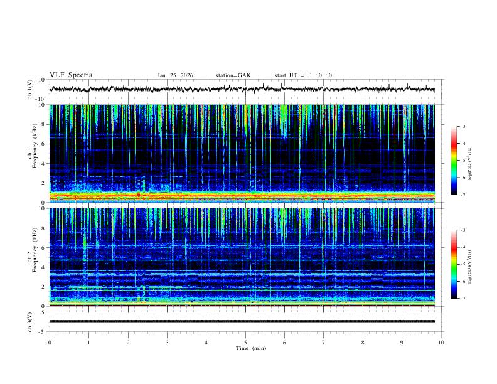This screenshot has width=497, height=384.
Task: Click the '1' tick on the time axis
Action: (88, 343)
